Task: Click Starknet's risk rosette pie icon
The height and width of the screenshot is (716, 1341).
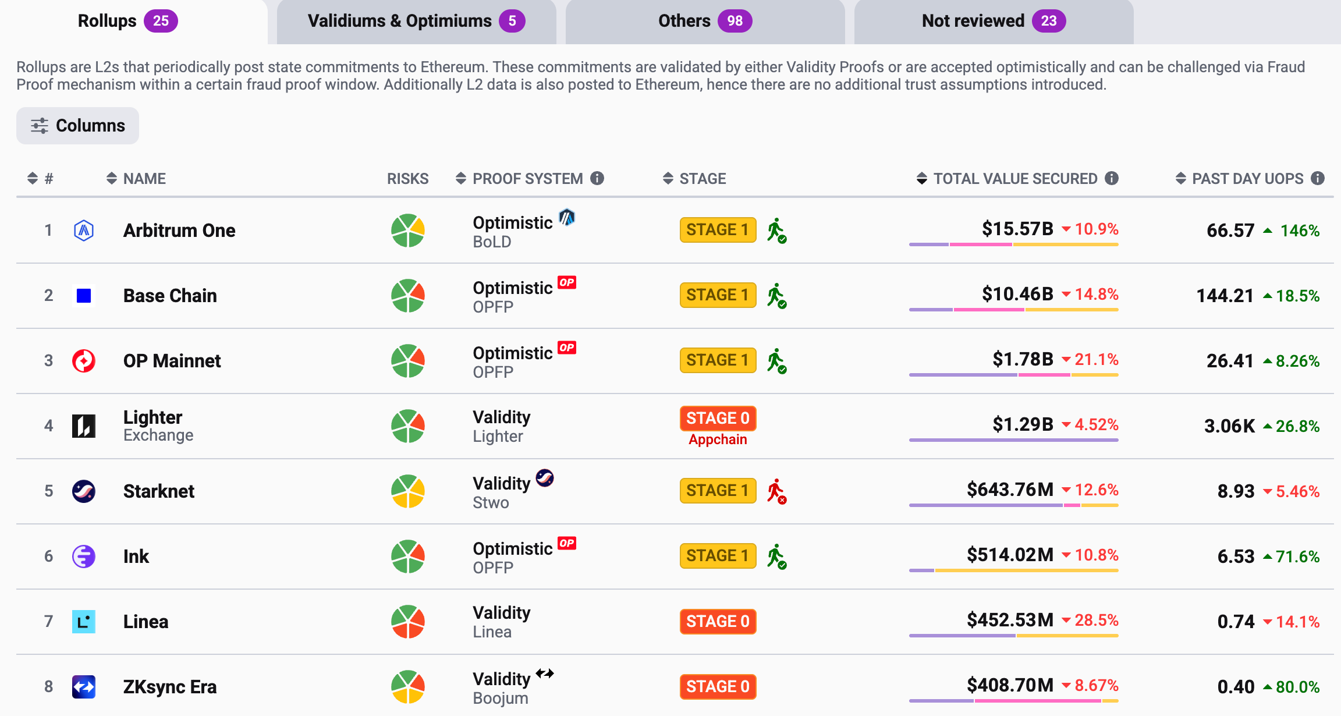Action: point(407,491)
